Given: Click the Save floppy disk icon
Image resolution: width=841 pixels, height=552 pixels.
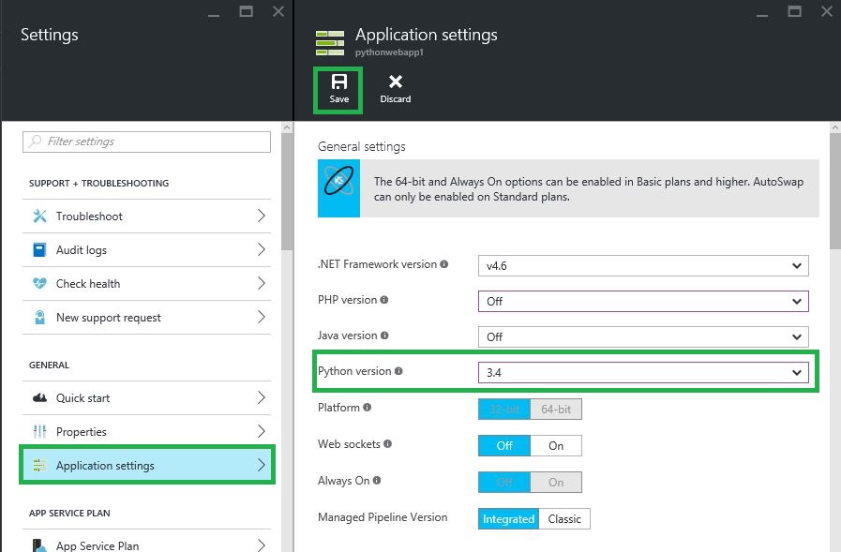Looking at the screenshot, I should 339,82.
